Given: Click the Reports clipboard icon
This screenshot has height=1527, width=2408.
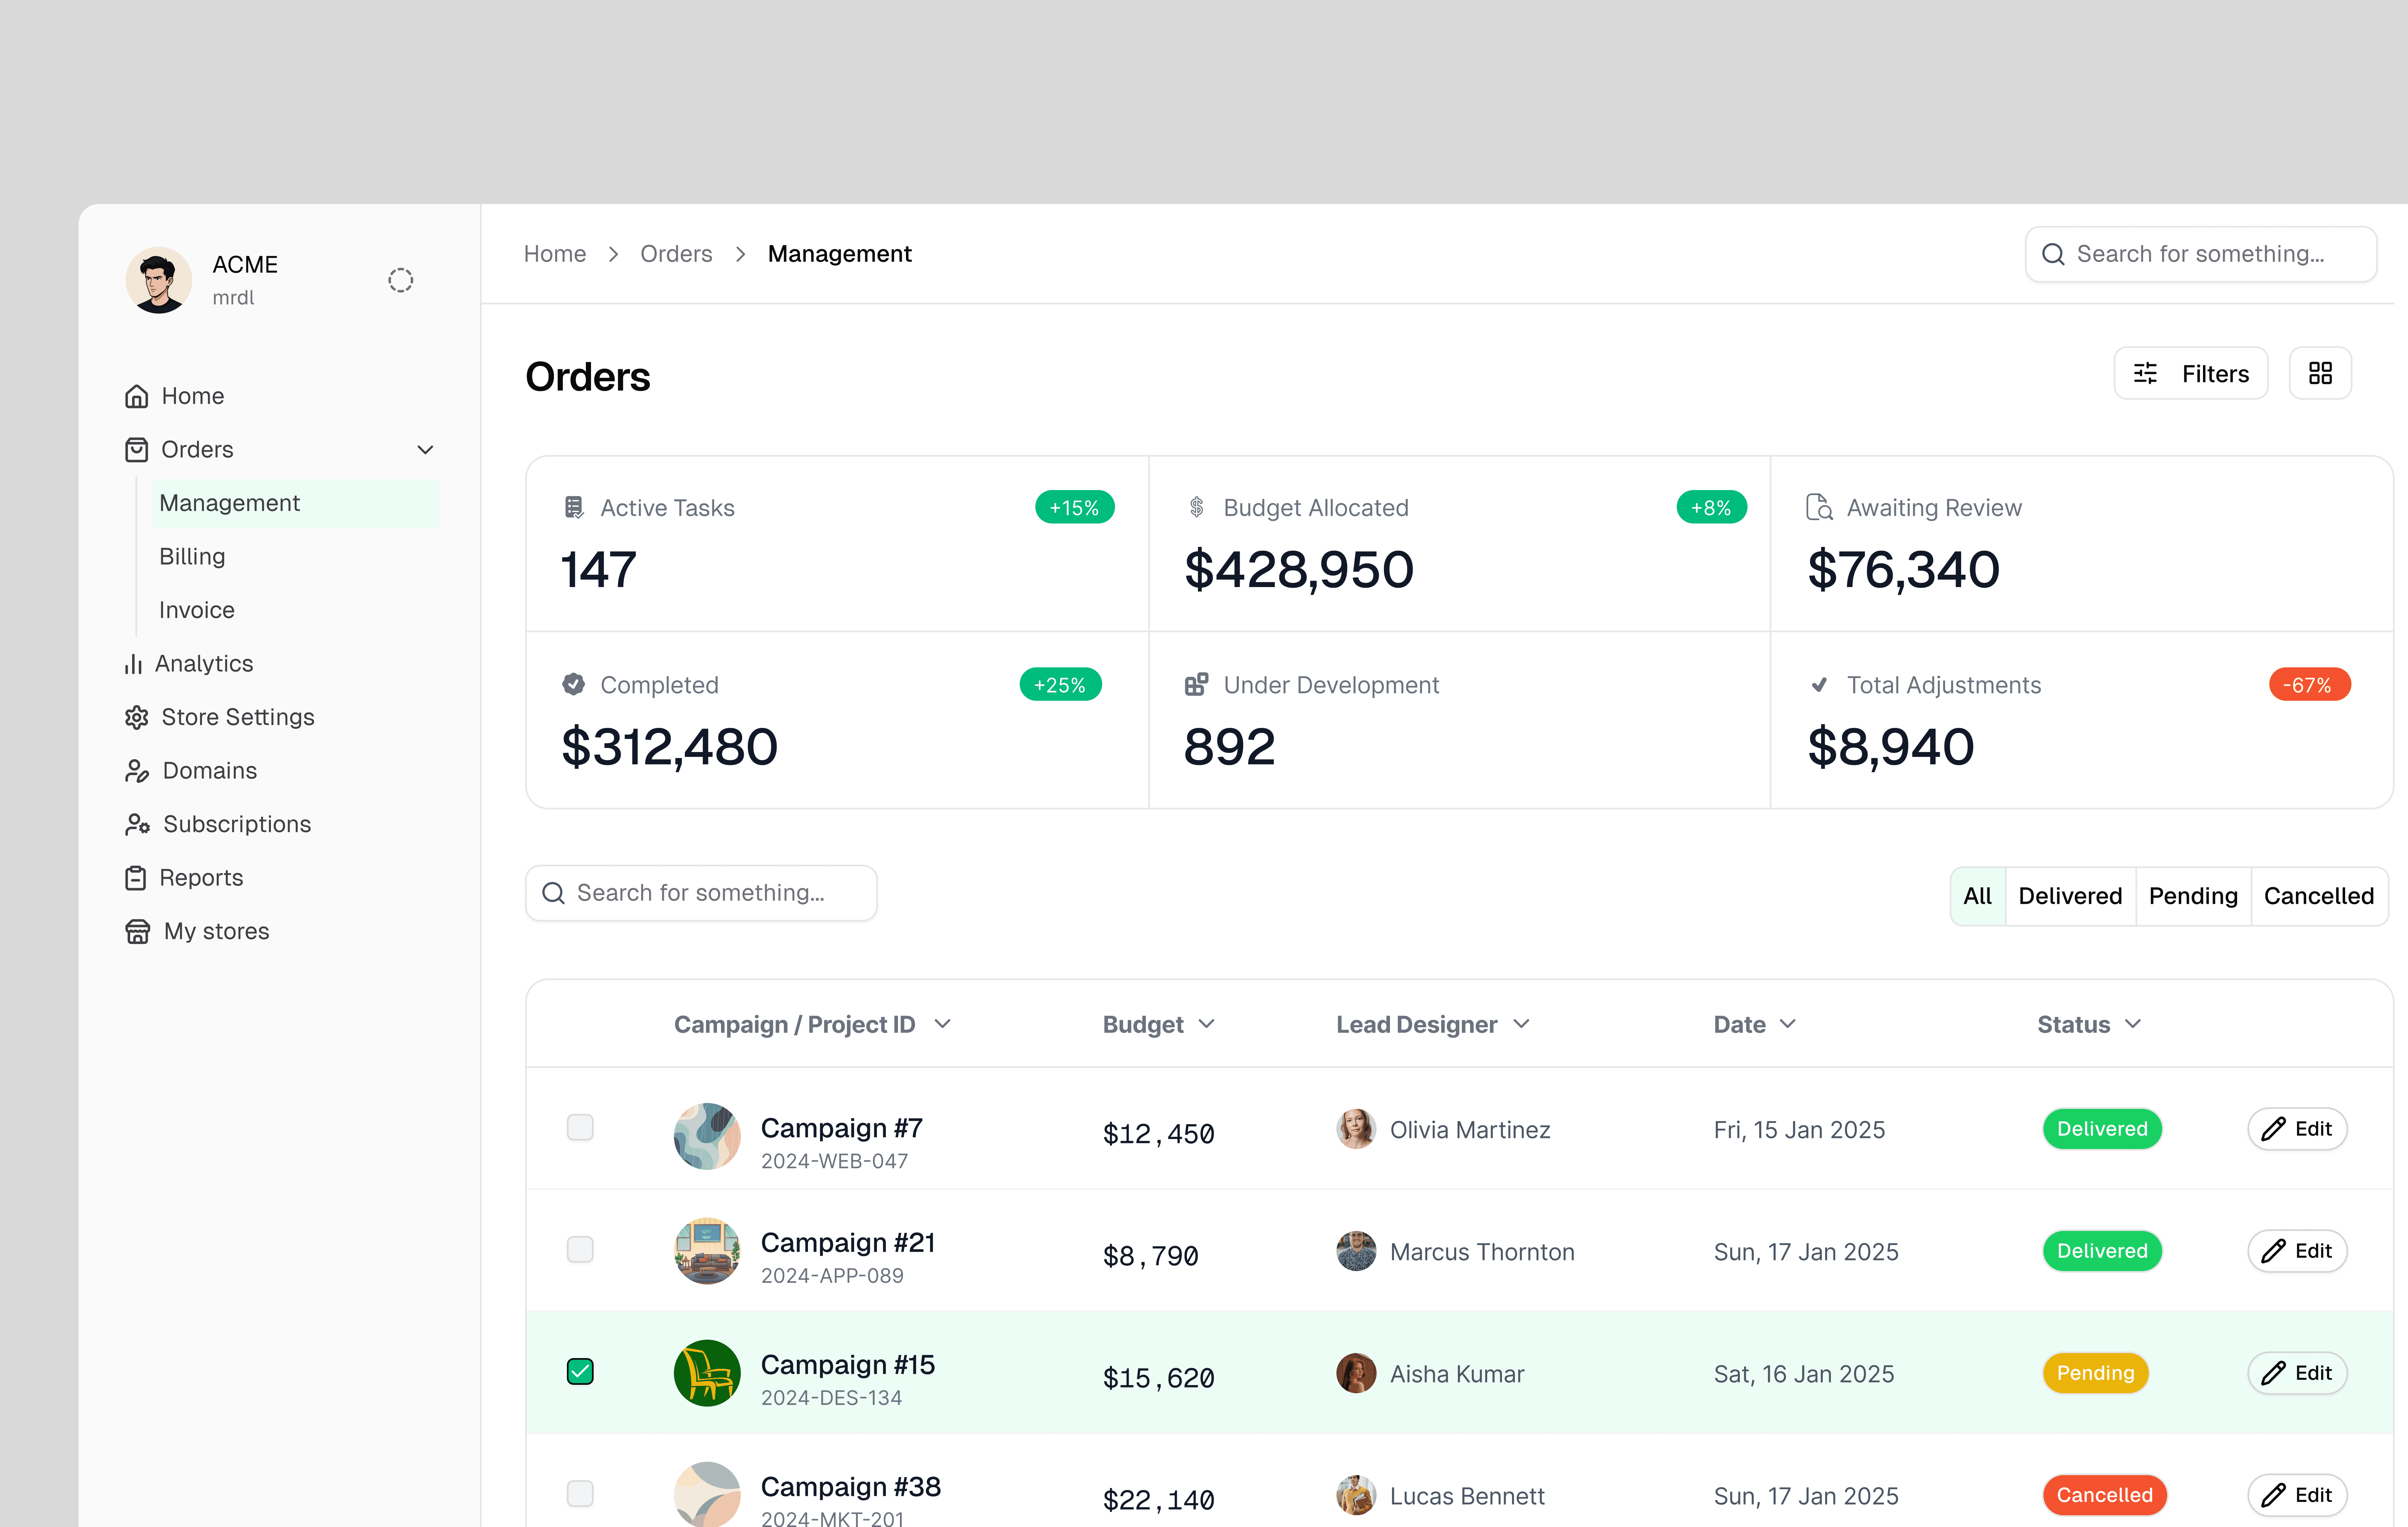Looking at the screenshot, I should [x=136, y=878].
